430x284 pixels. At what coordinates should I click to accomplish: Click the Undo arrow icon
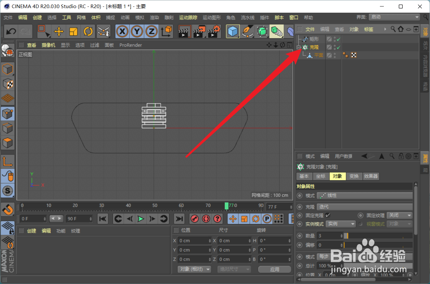(x=11, y=31)
